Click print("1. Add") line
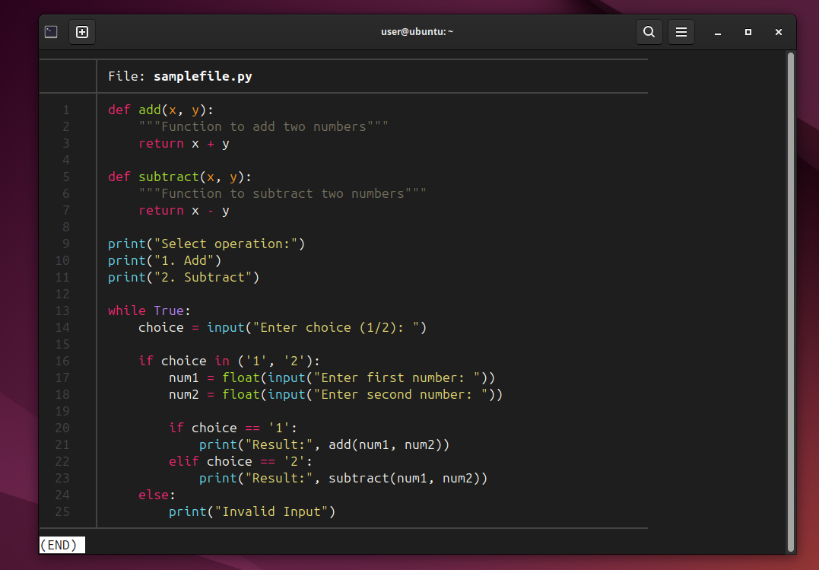The image size is (819, 570). click(x=164, y=260)
